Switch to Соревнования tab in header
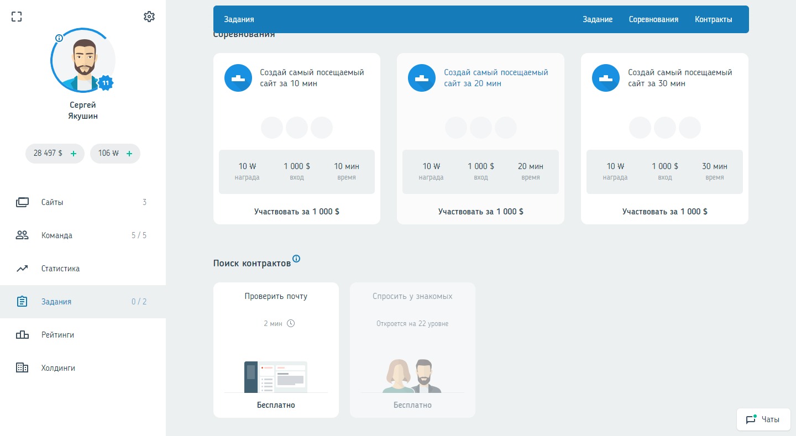 pyautogui.click(x=653, y=19)
